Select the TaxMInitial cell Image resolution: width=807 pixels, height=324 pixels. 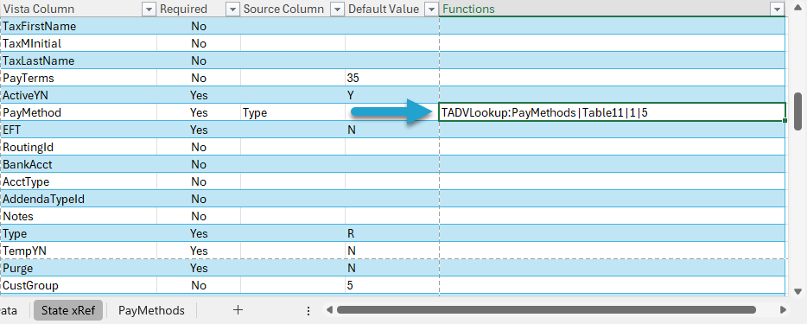79,43
